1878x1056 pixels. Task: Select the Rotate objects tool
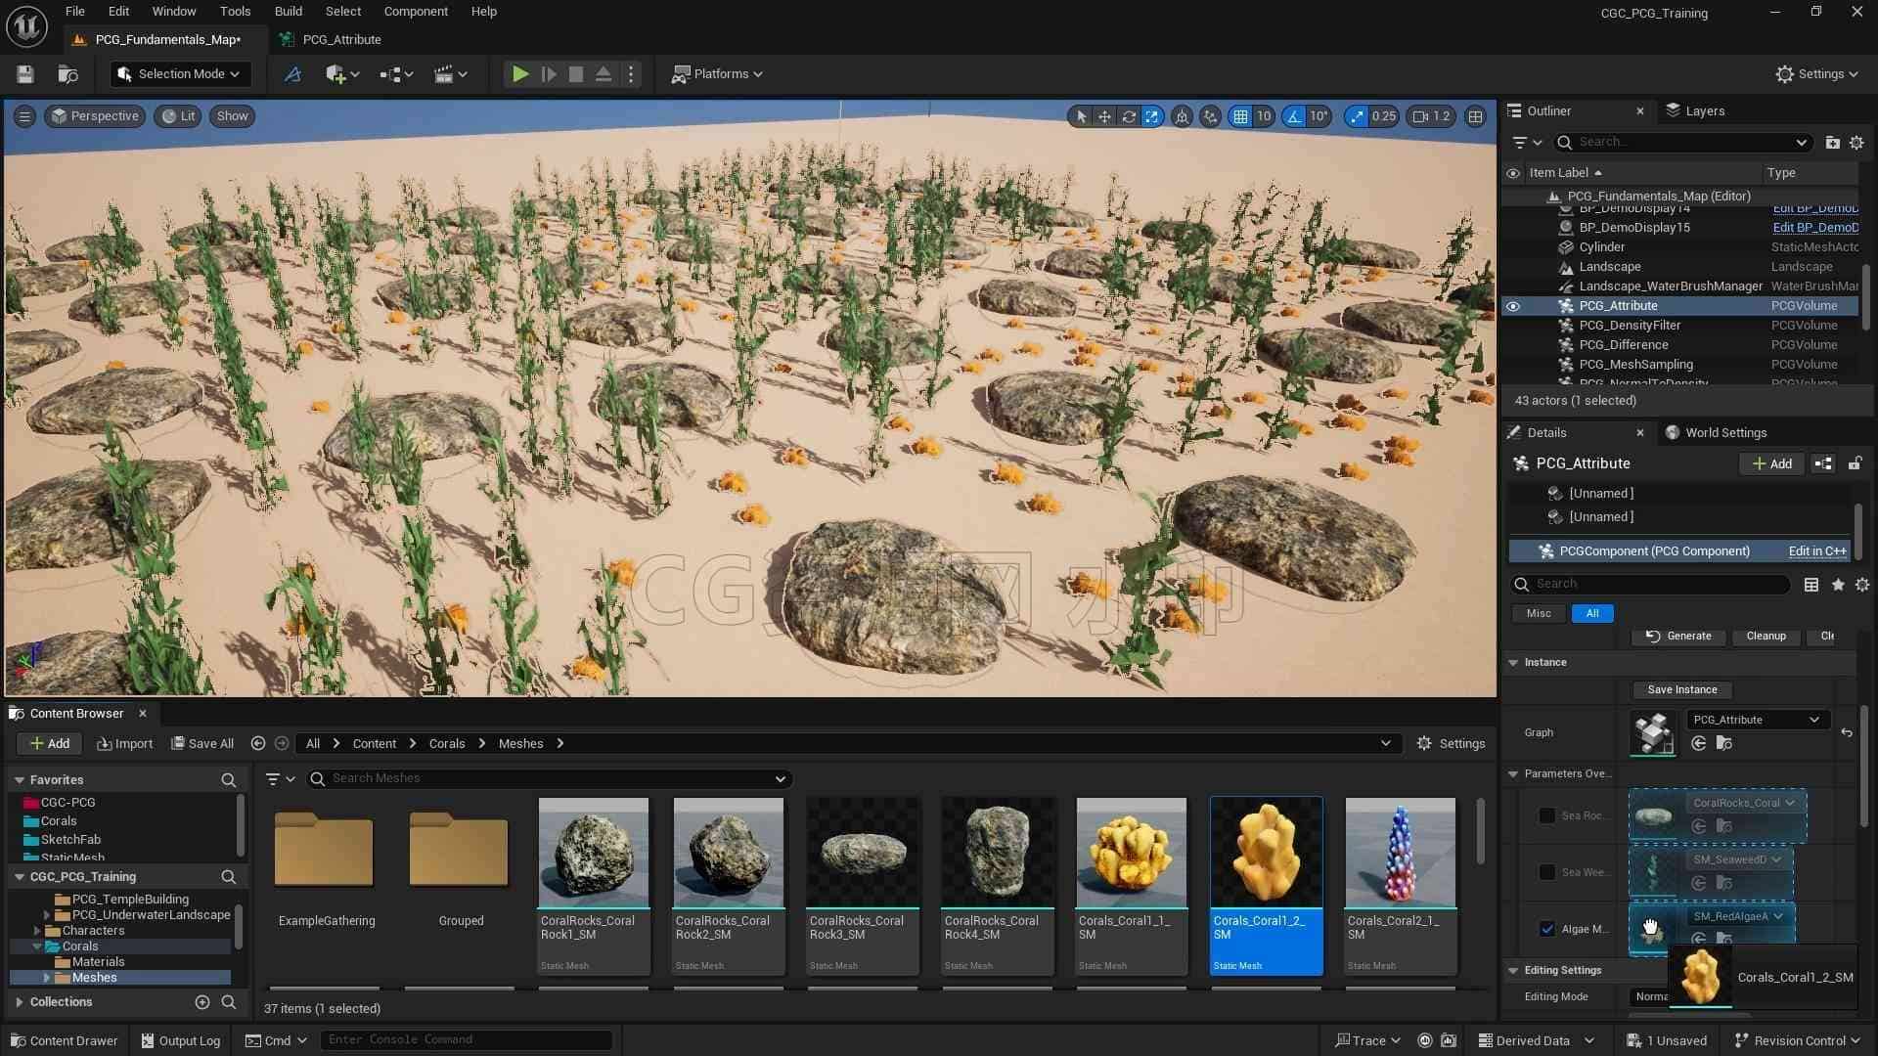click(1129, 116)
